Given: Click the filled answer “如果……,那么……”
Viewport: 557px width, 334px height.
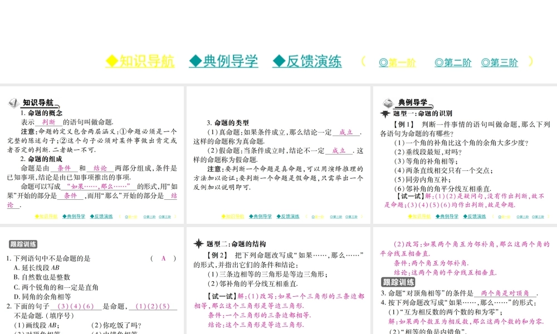Looking at the screenshot, I should [99, 186].
